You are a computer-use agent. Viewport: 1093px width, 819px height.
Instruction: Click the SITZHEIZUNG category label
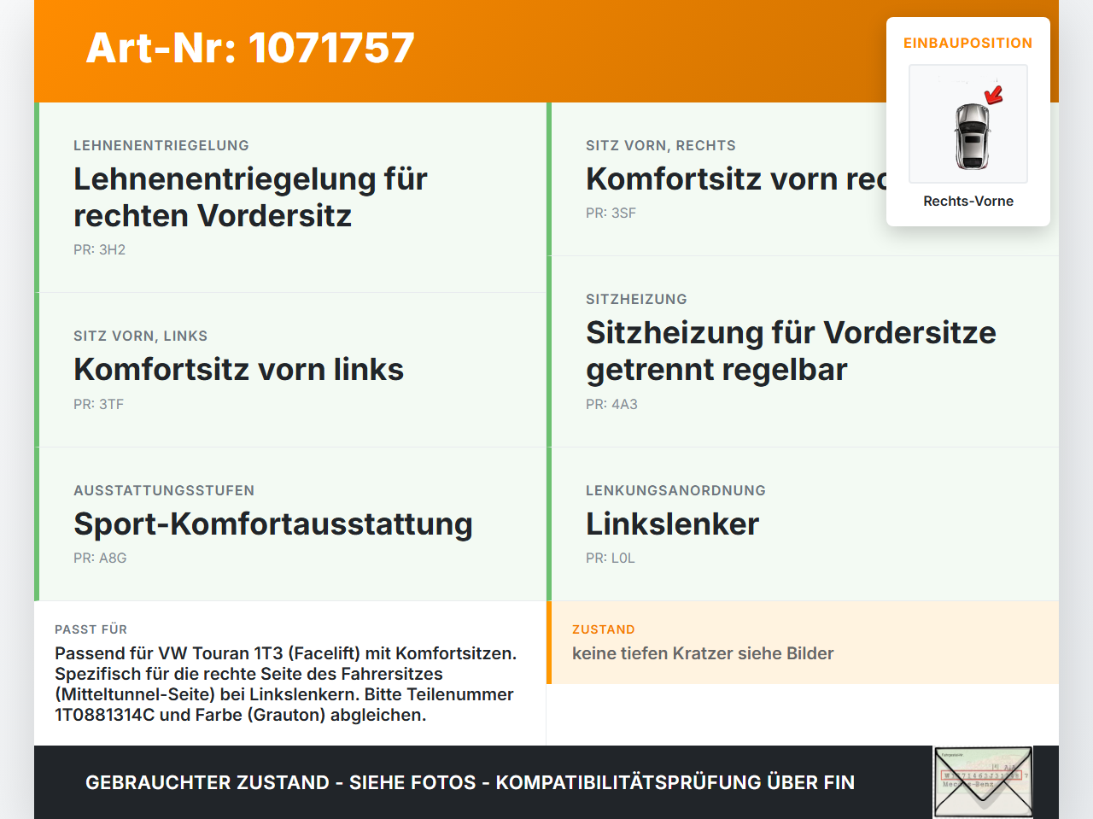636,299
